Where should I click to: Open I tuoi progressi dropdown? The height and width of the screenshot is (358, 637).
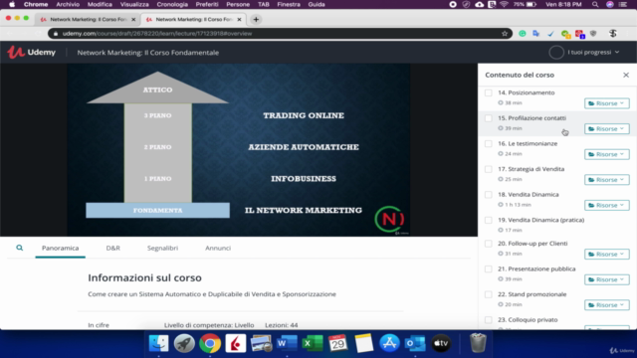[x=593, y=53]
